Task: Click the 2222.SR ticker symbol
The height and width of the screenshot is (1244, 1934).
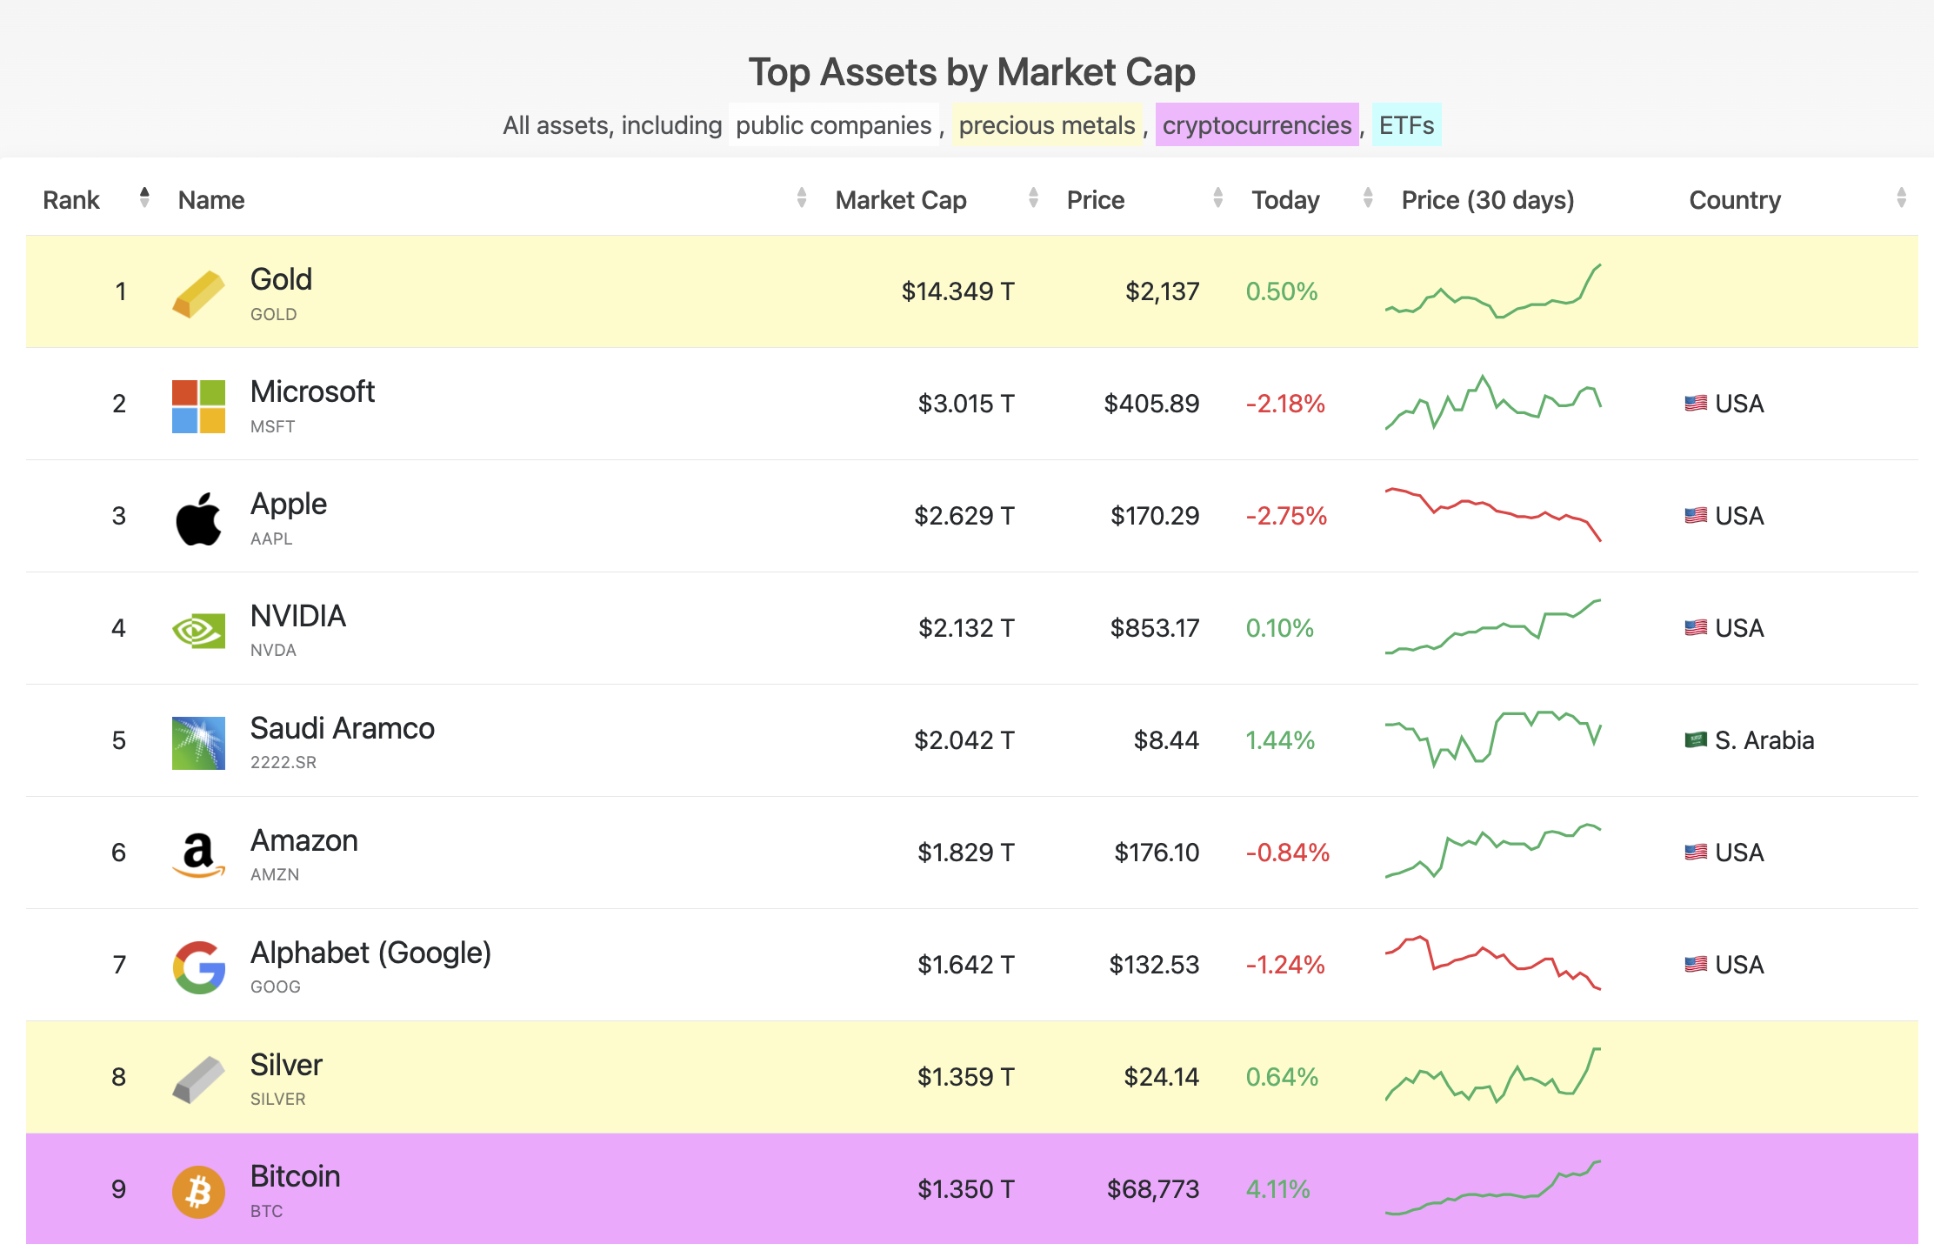Action: coord(283,763)
